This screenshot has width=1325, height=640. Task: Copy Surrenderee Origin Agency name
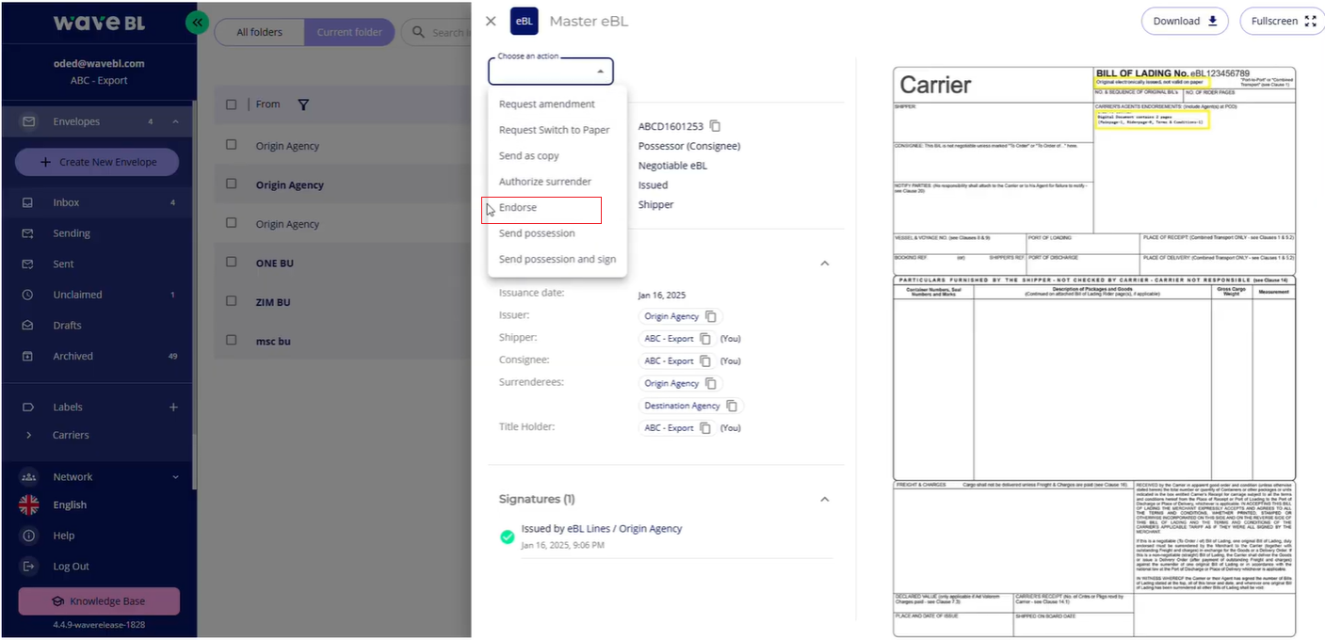[711, 384]
